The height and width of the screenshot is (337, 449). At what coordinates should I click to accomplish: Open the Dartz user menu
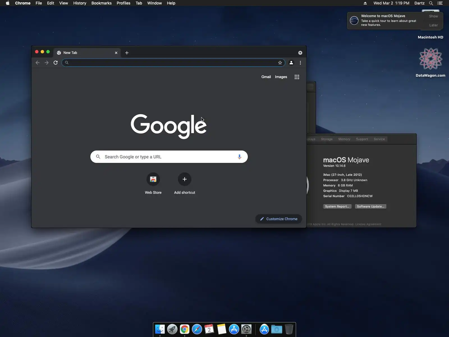pyautogui.click(x=420, y=3)
